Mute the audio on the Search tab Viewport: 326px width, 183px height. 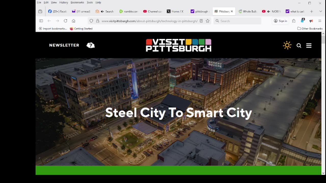tap(102, 11)
